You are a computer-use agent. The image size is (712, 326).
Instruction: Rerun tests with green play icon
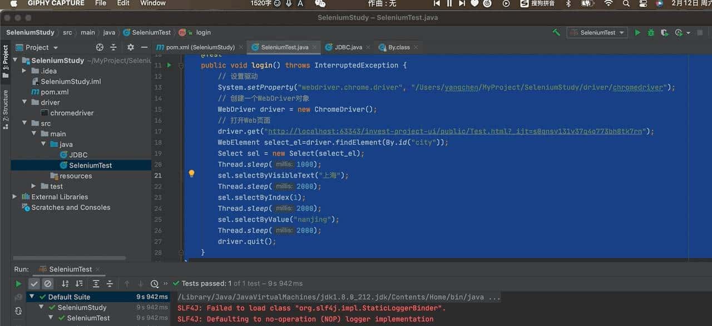tap(19, 284)
